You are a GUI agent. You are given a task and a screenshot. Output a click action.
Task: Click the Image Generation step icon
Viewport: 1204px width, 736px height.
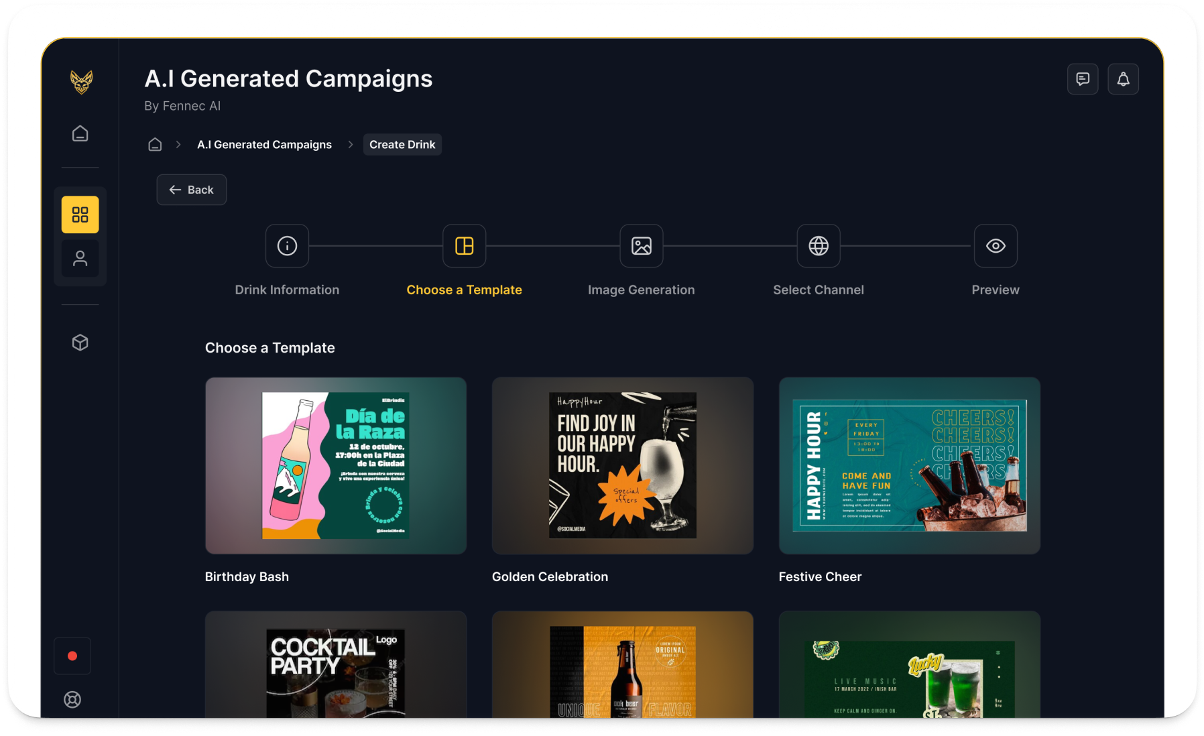point(641,246)
